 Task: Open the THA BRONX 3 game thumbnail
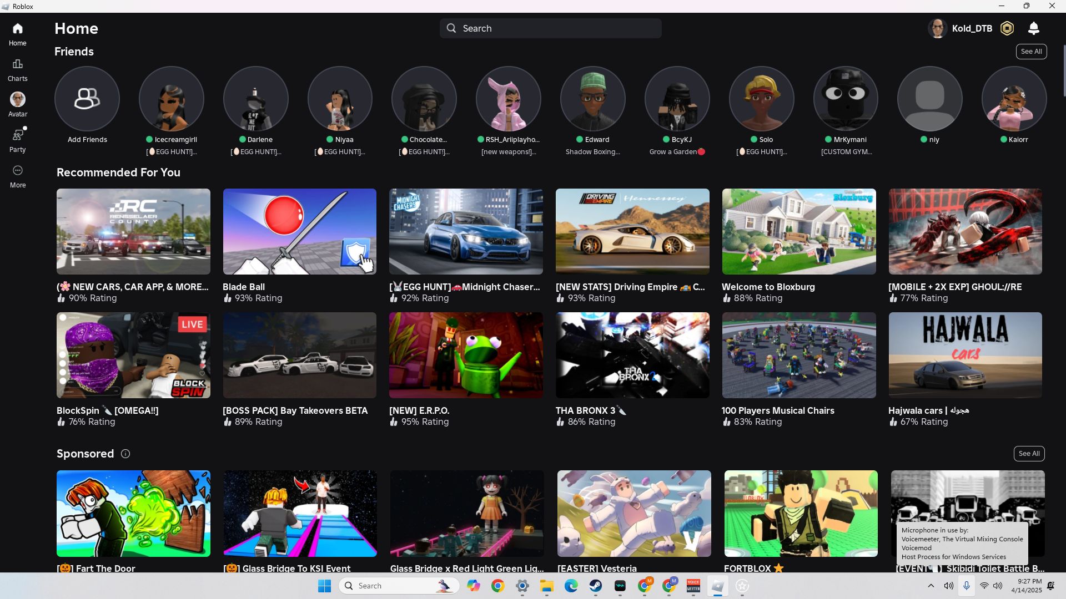(x=632, y=355)
